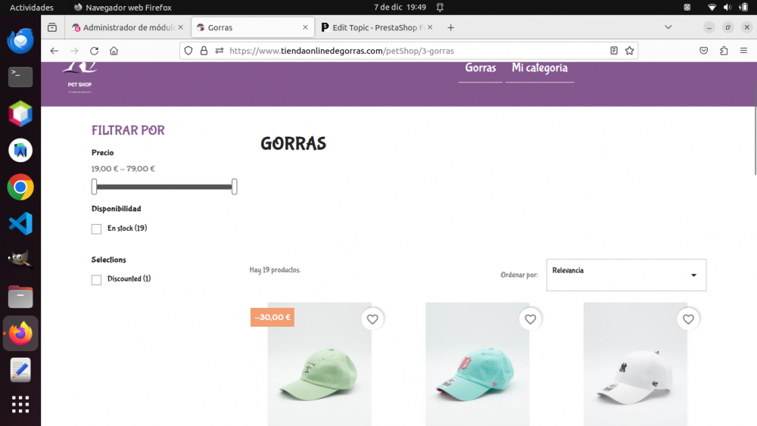Open the Firefox extensions menu

point(724,51)
